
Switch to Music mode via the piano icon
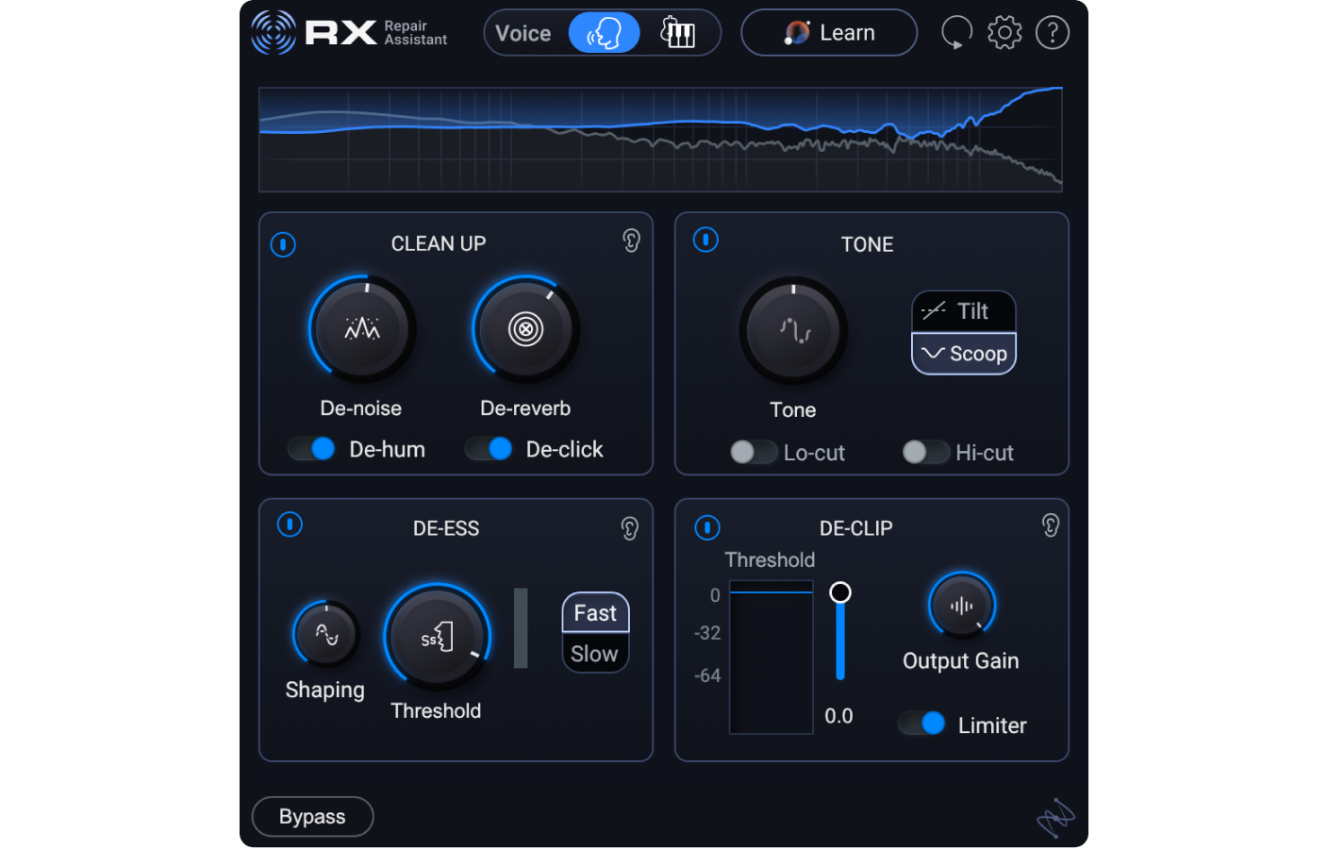(x=681, y=32)
